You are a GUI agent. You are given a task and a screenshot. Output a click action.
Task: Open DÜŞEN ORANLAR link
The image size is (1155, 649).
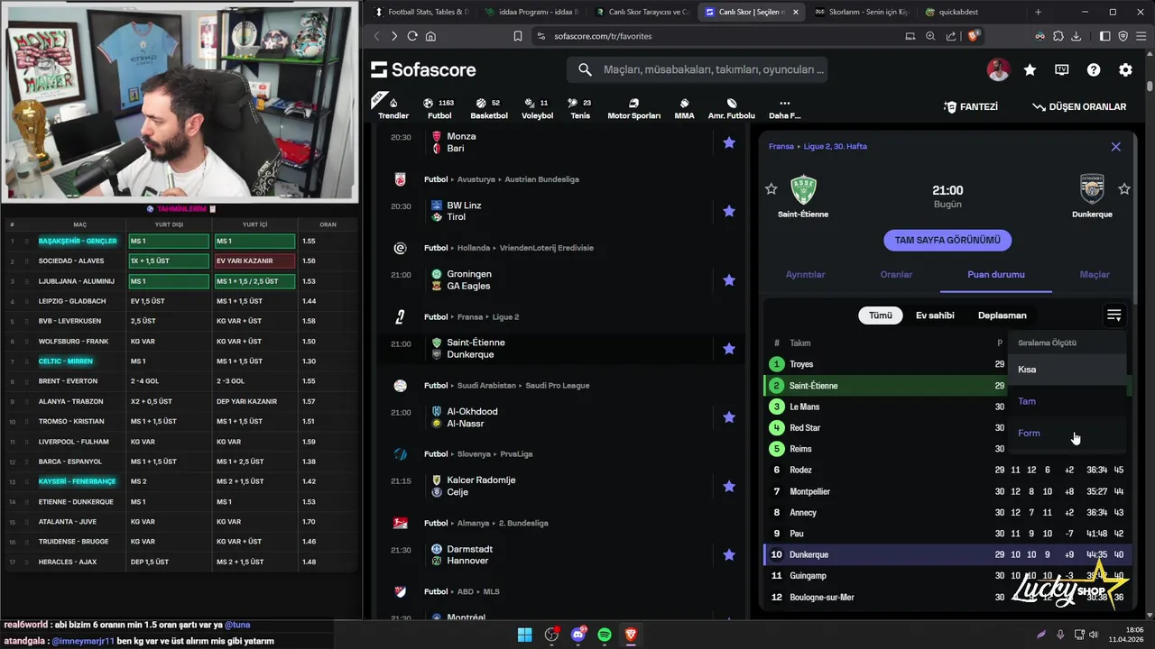[1079, 106]
